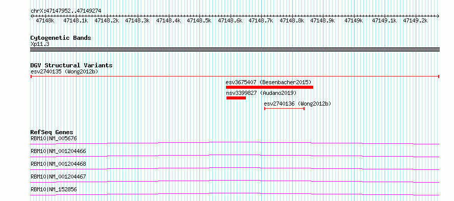Click the esv3675407 Besenbacher2015 red bar
Viewport: 454px width, 201px height.
point(269,87)
